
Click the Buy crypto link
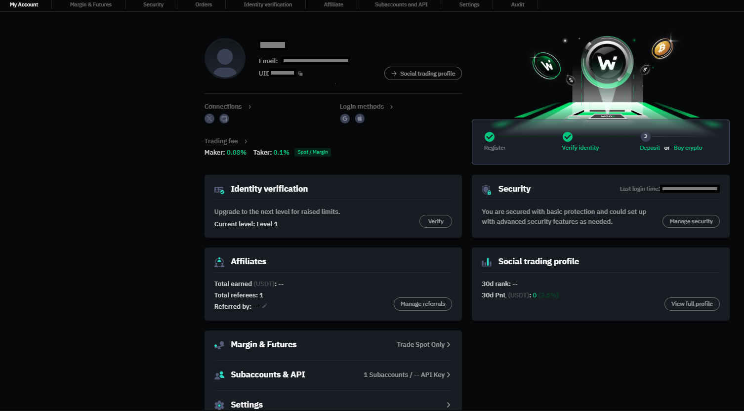coord(688,148)
